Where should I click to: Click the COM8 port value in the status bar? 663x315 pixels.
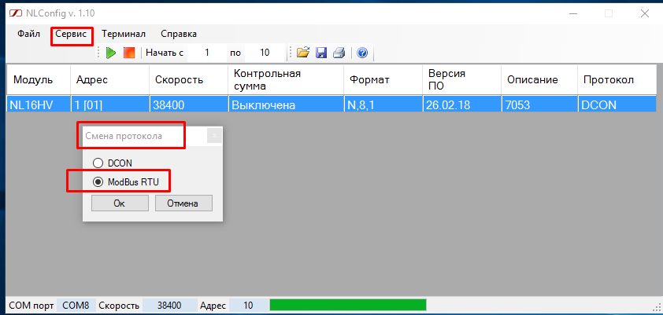[x=76, y=306]
